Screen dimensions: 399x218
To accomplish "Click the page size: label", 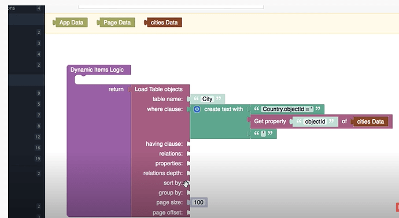I will (x=169, y=202).
